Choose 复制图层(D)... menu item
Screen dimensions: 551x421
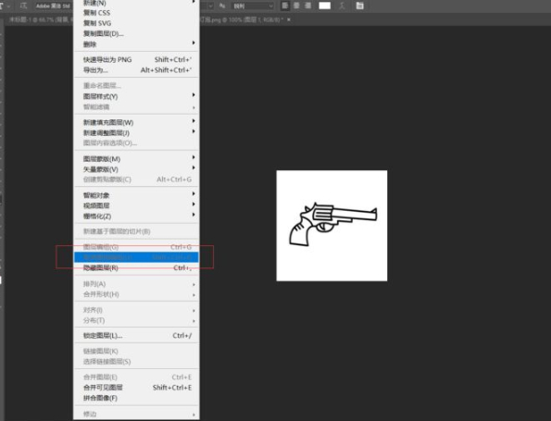click(136, 33)
